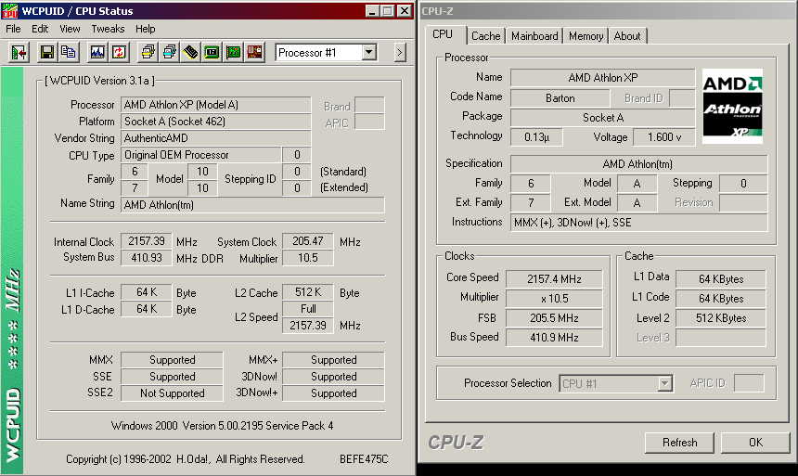Open the real-time clock graph icon
This screenshot has height=476, width=798.
tap(97, 53)
